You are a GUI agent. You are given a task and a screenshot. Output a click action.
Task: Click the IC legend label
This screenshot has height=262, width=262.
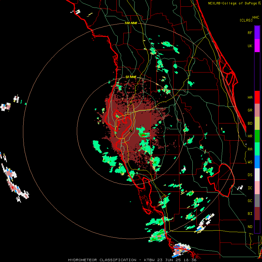[x=250, y=188]
